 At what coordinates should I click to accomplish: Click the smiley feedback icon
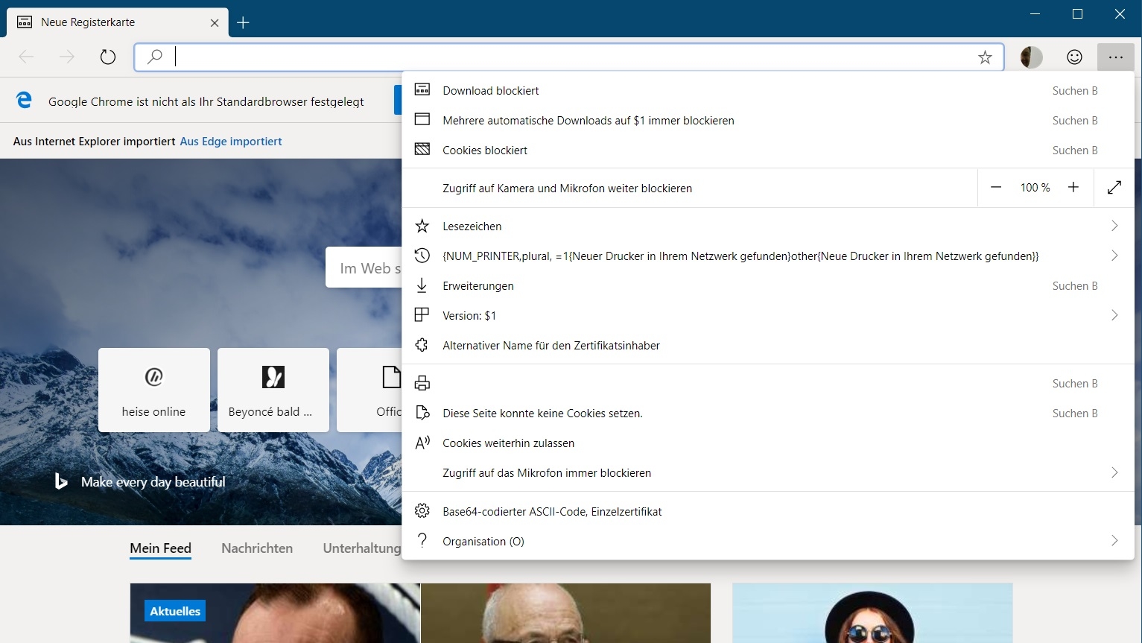point(1074,57)
